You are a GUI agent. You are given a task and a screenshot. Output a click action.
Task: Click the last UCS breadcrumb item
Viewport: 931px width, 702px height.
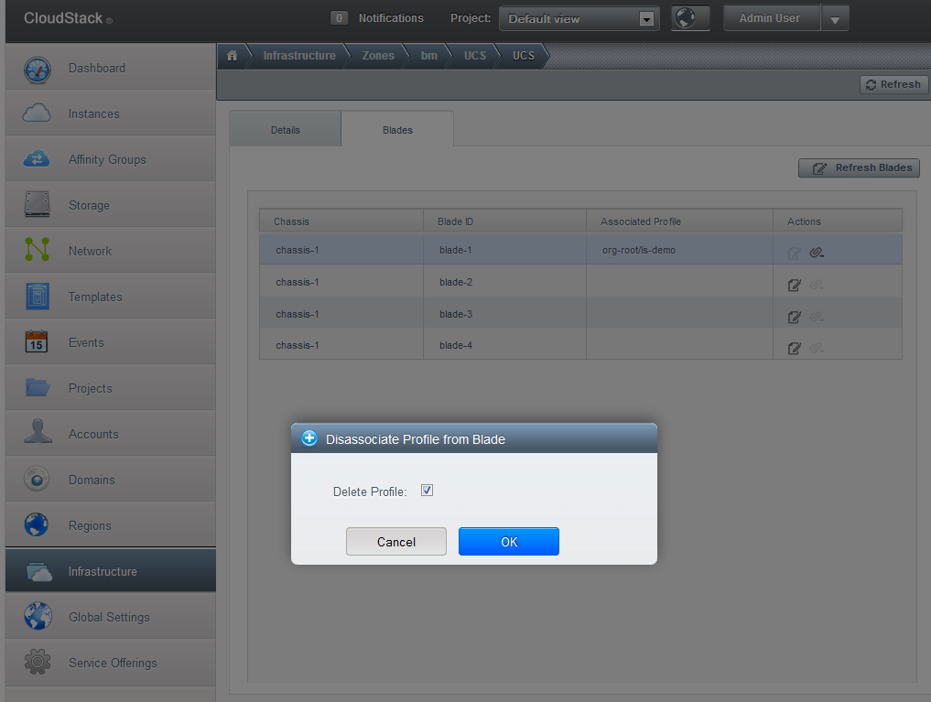pos(523,56)
